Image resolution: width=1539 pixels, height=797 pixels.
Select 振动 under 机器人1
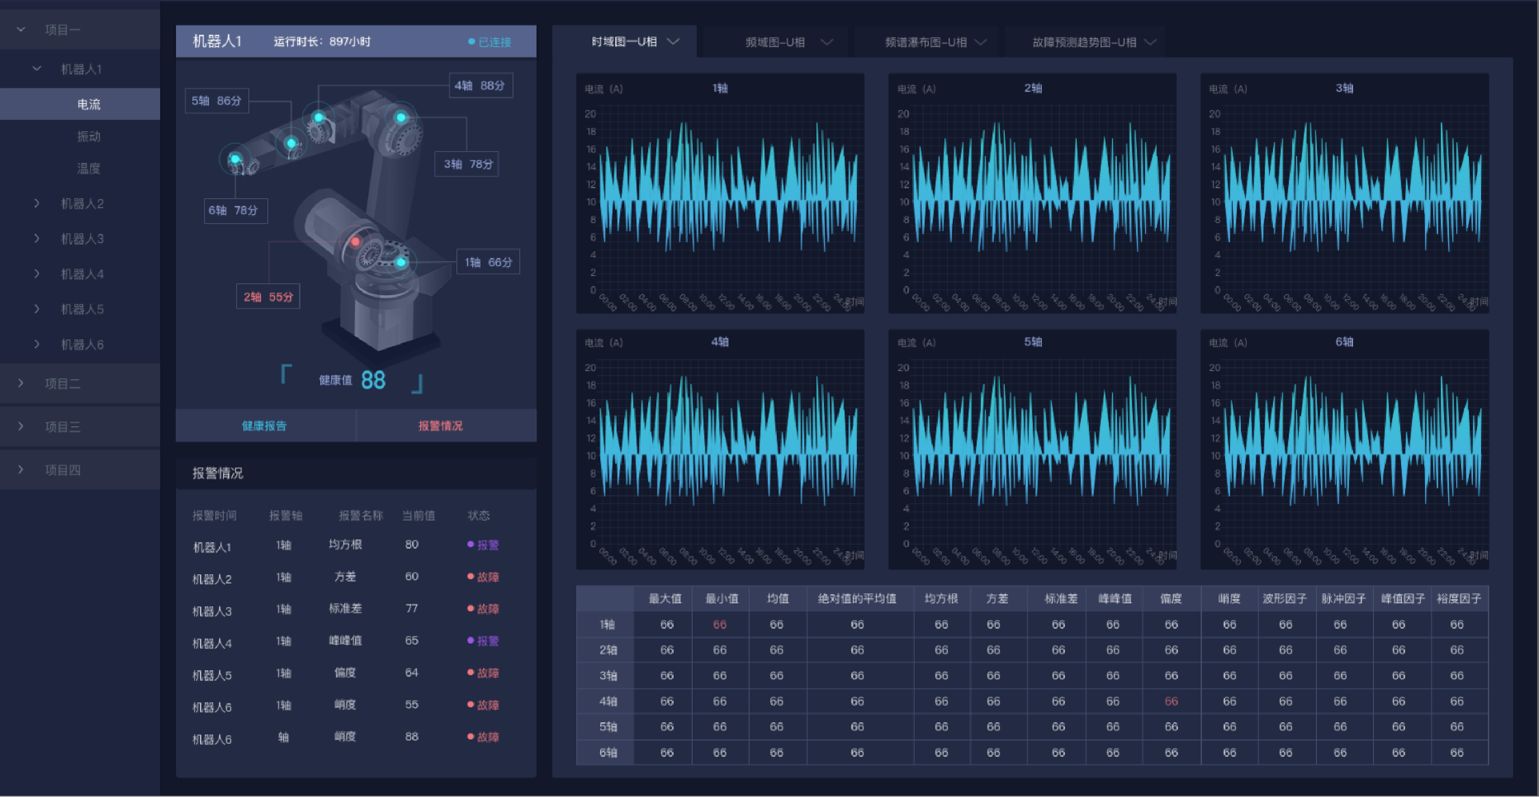(88, 136)
